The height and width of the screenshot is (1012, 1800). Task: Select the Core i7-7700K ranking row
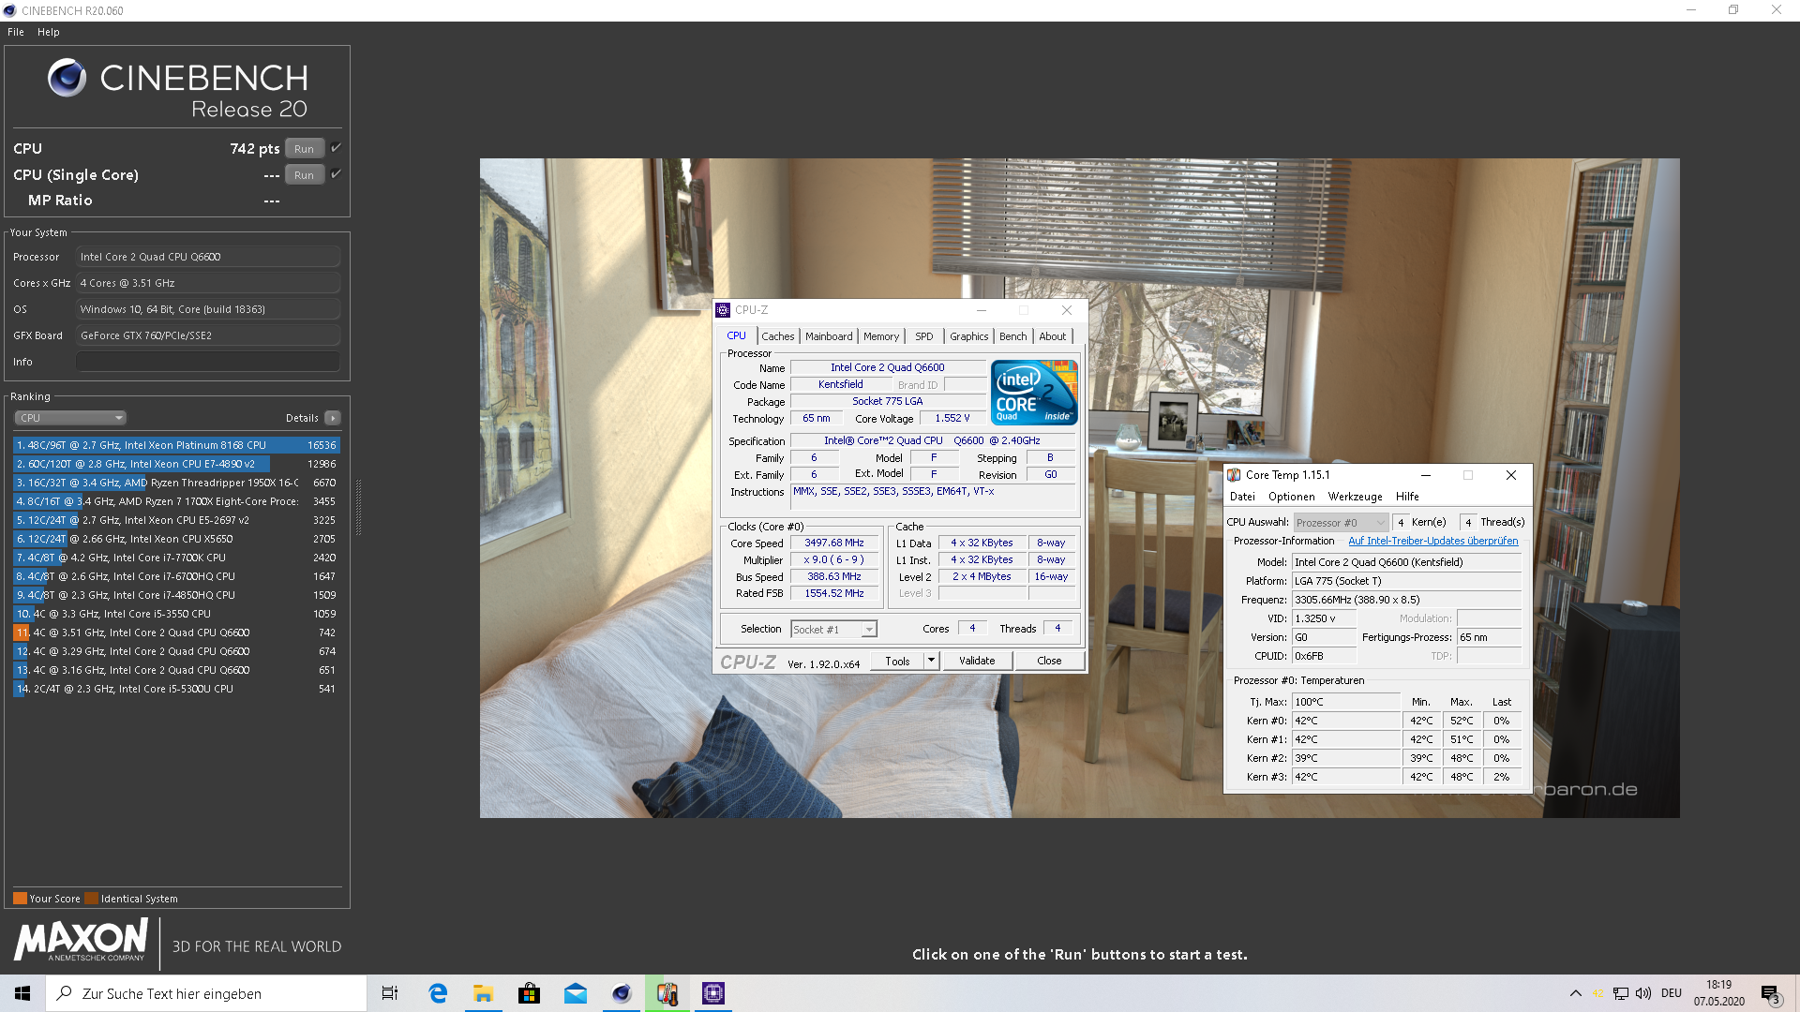[x=176, y=558]
